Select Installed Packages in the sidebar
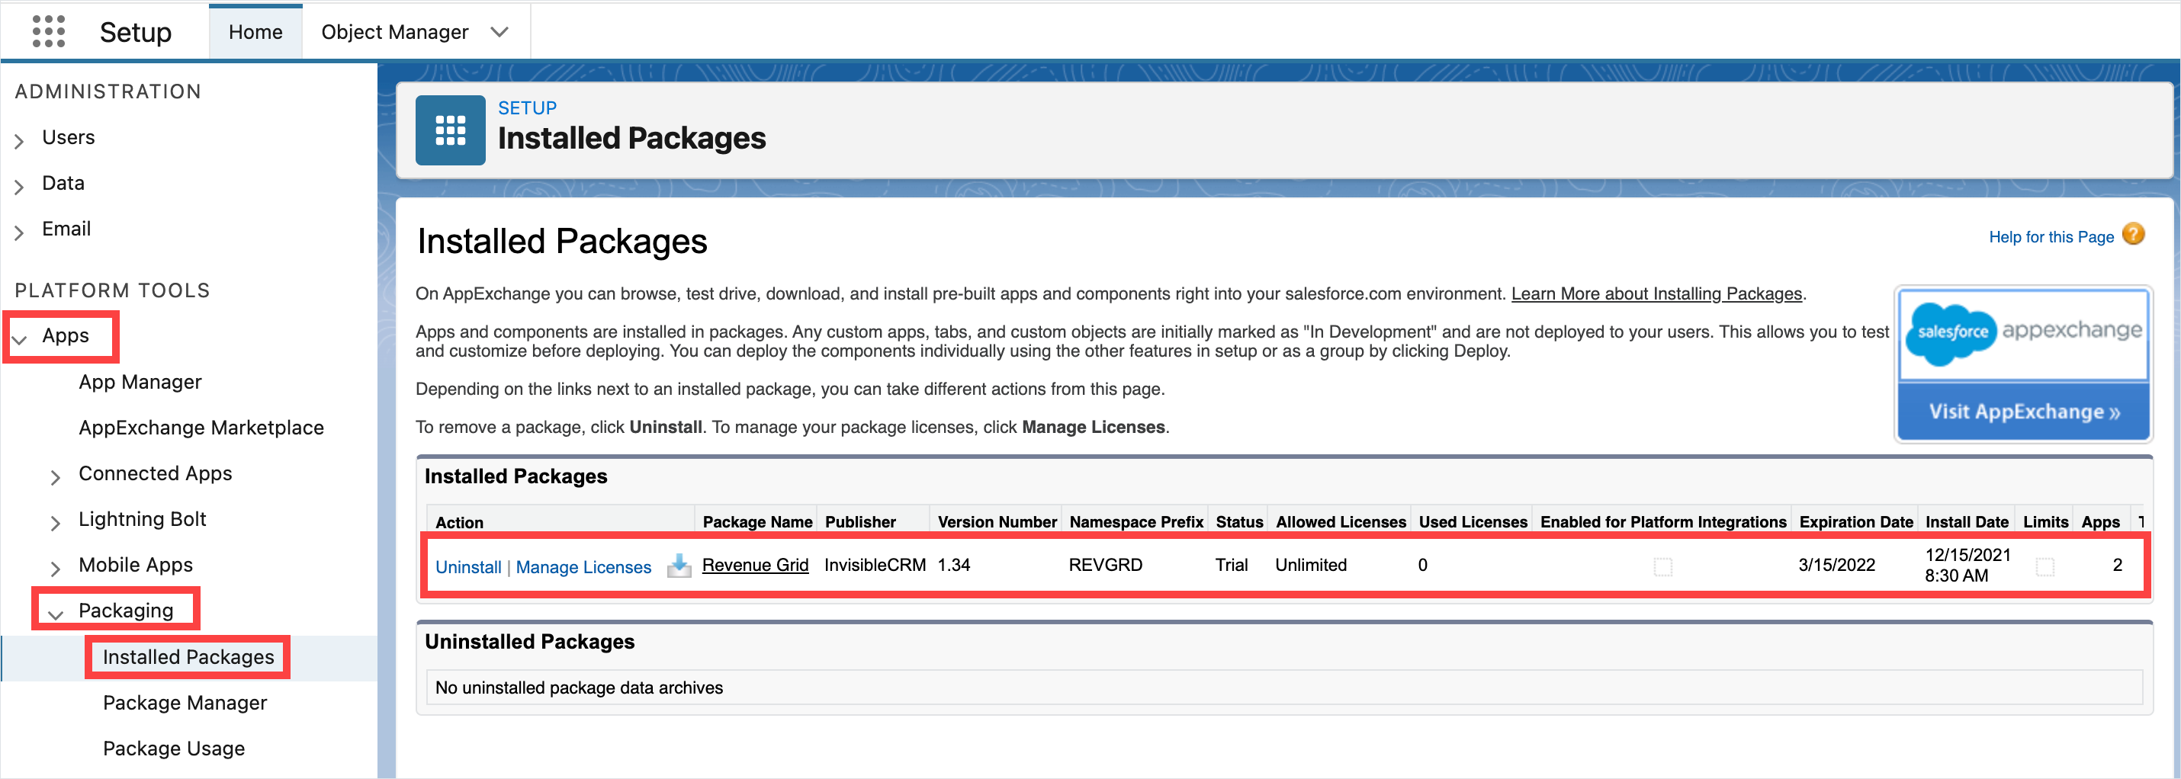This screenshot has width=2181, height=779. pos(188,656)
